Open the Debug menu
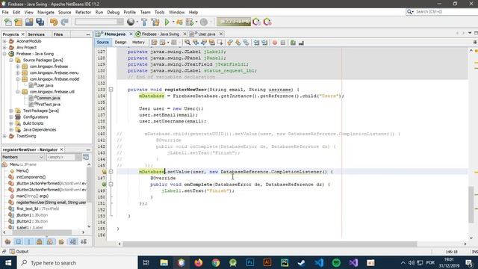478x269 pixels. (113, 12)
